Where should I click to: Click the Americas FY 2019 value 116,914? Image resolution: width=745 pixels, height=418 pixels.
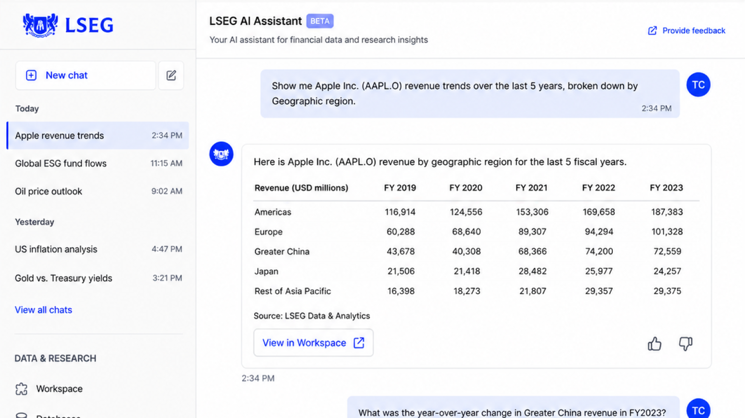pos(400,212)
